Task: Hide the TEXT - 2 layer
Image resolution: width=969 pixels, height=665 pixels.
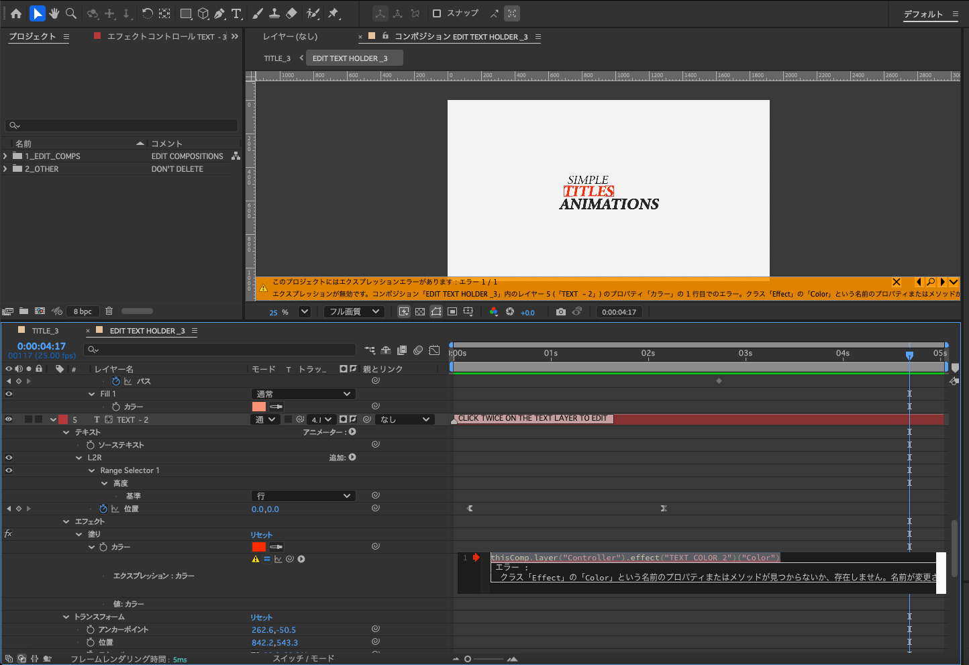Action: point(9,419)
